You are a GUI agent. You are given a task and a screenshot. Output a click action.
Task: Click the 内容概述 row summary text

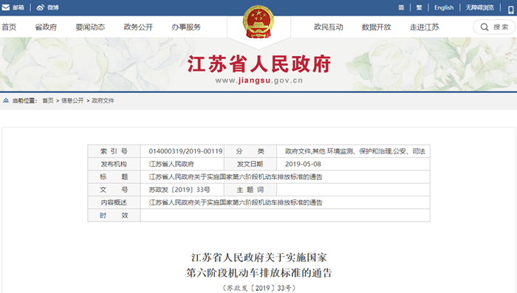point(236,203)
